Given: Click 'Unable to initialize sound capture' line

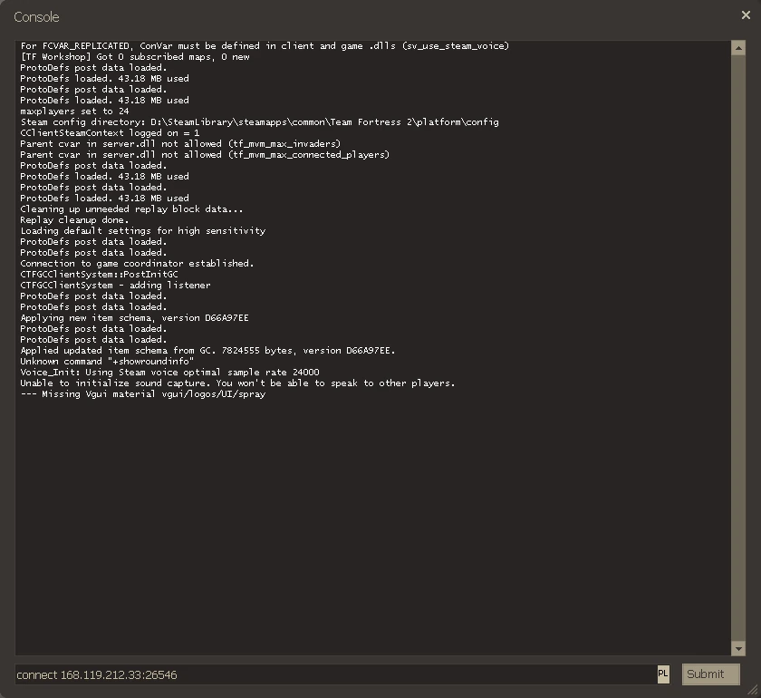Looking at the screenshot, I should click(x=237, y=383).
